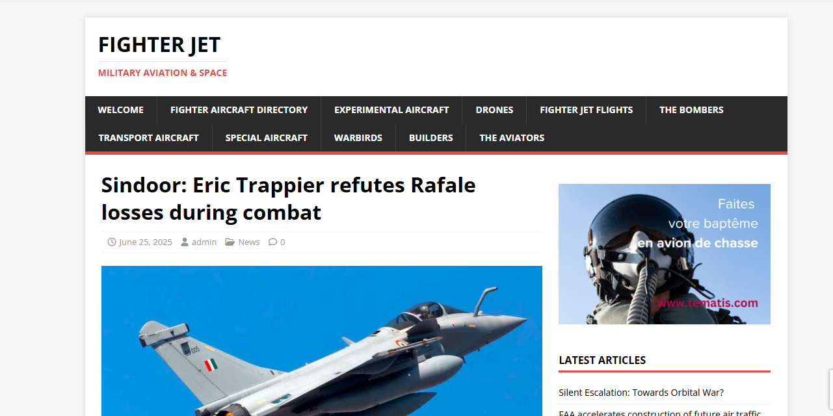Viewport: 833px width, 416px height.
Task: Click the tematis.com fighter pilot ad banner
Action: coord(665,254)
